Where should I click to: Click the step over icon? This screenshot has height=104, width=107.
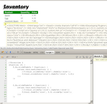[x=87, y=57]
